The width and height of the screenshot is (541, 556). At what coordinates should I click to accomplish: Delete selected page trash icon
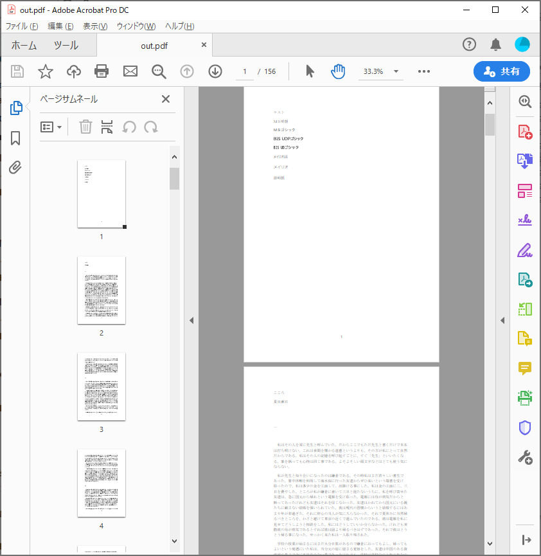[x=85, y=127]
